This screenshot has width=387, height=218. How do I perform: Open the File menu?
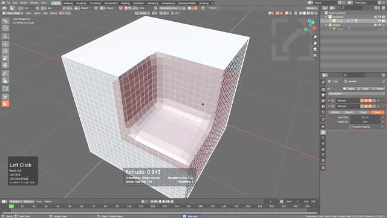pos(8,2)
